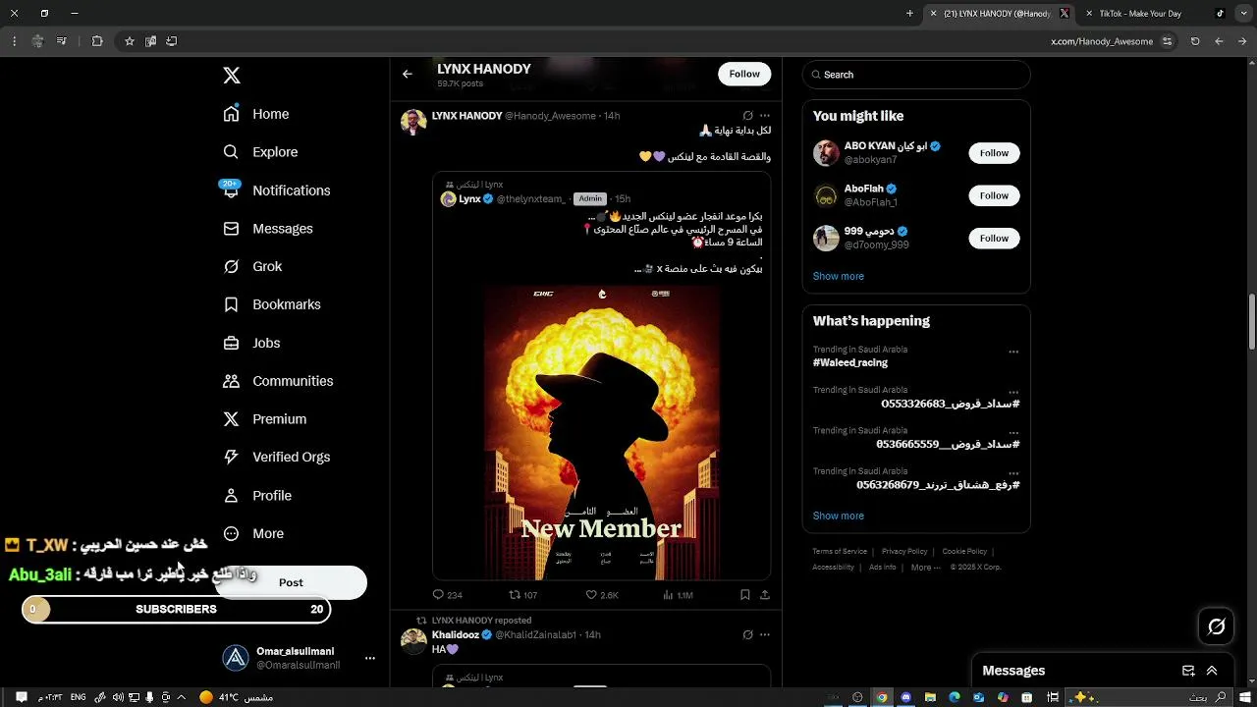This screenshot has height=707, width=1257.
Task: Open more options on Khalidooz post
Action: pyautogui.click(x=765, y=635)
